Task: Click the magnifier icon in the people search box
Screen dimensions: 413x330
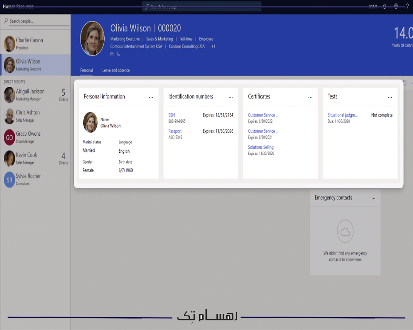Action: click(x=6, y=21)
